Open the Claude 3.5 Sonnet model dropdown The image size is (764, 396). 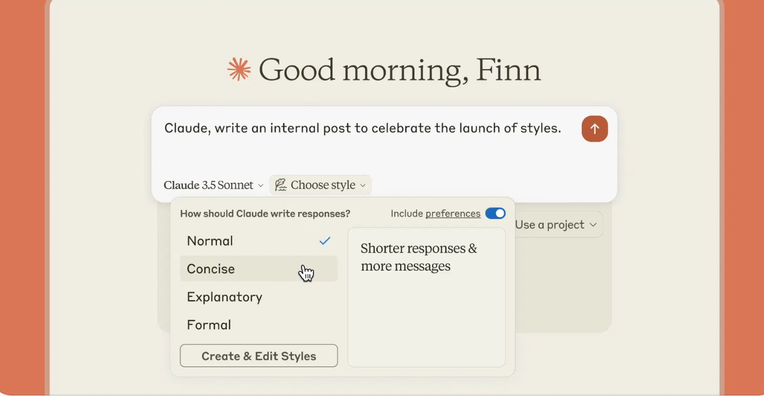coord(213,185)
